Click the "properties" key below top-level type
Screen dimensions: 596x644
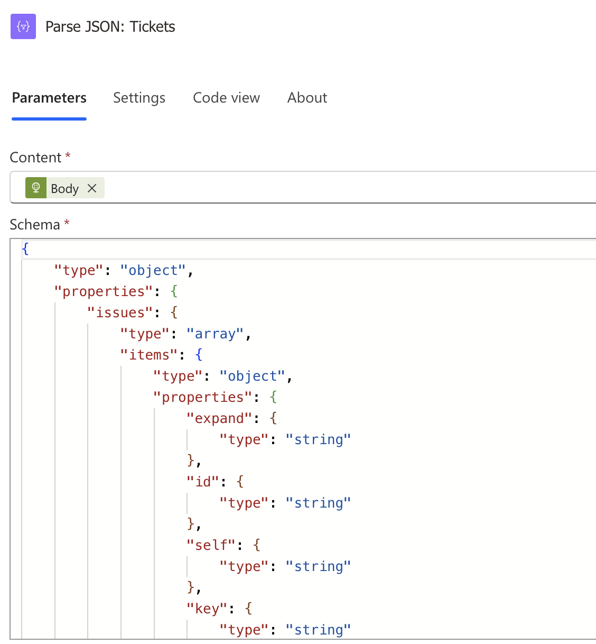coord(104,291)
